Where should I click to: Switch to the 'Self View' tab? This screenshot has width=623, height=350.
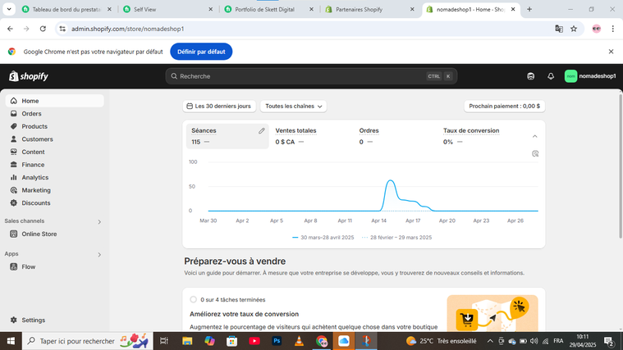(x=168, y=9)
